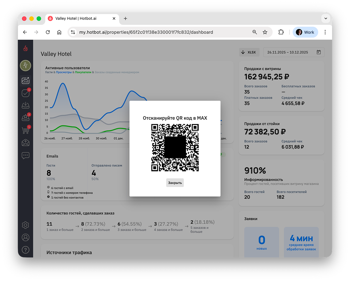Open the outgoing mail envelope icon

(25, 143)
